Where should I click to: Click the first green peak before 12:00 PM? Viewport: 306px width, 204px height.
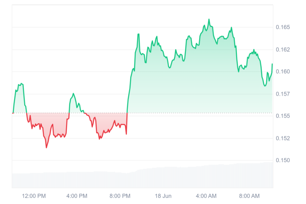click(x=21, y=83)
